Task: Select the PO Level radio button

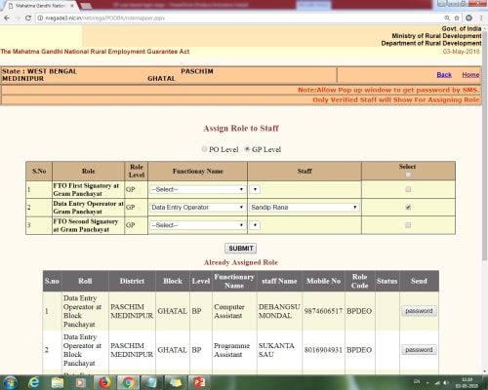Action: click(x=204, y=149)
